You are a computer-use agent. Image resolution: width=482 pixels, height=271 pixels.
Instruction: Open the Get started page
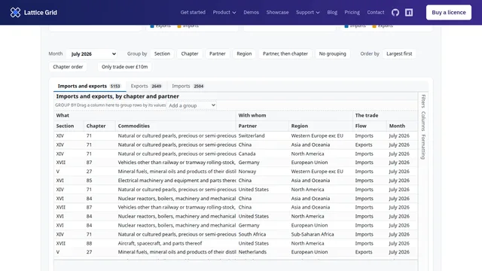point(193,12)
